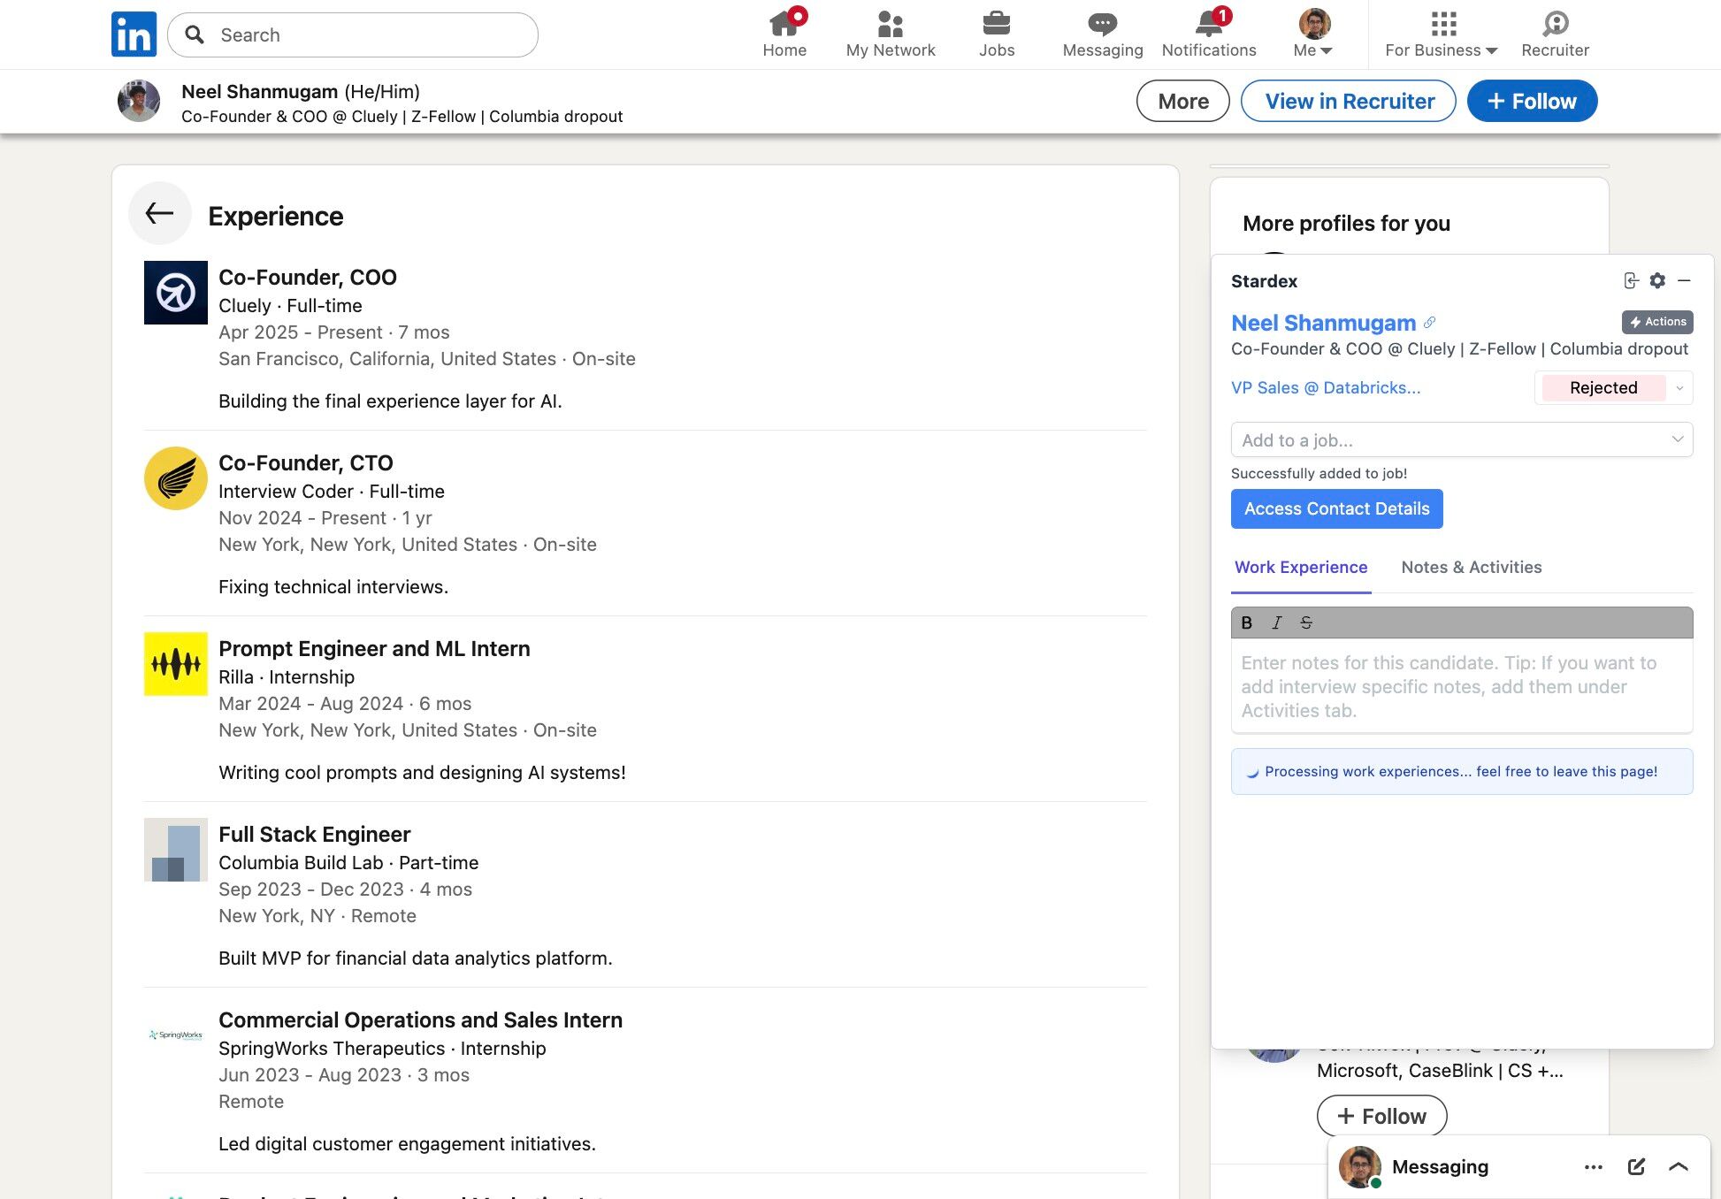Open the Jobs briefcase icon

[996, 23]
